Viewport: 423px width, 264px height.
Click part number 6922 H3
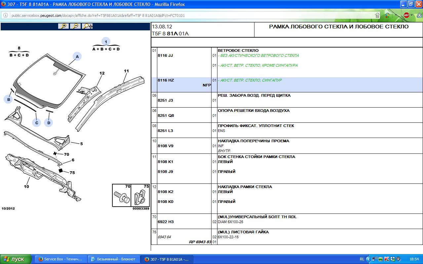(x=166, y=222)
